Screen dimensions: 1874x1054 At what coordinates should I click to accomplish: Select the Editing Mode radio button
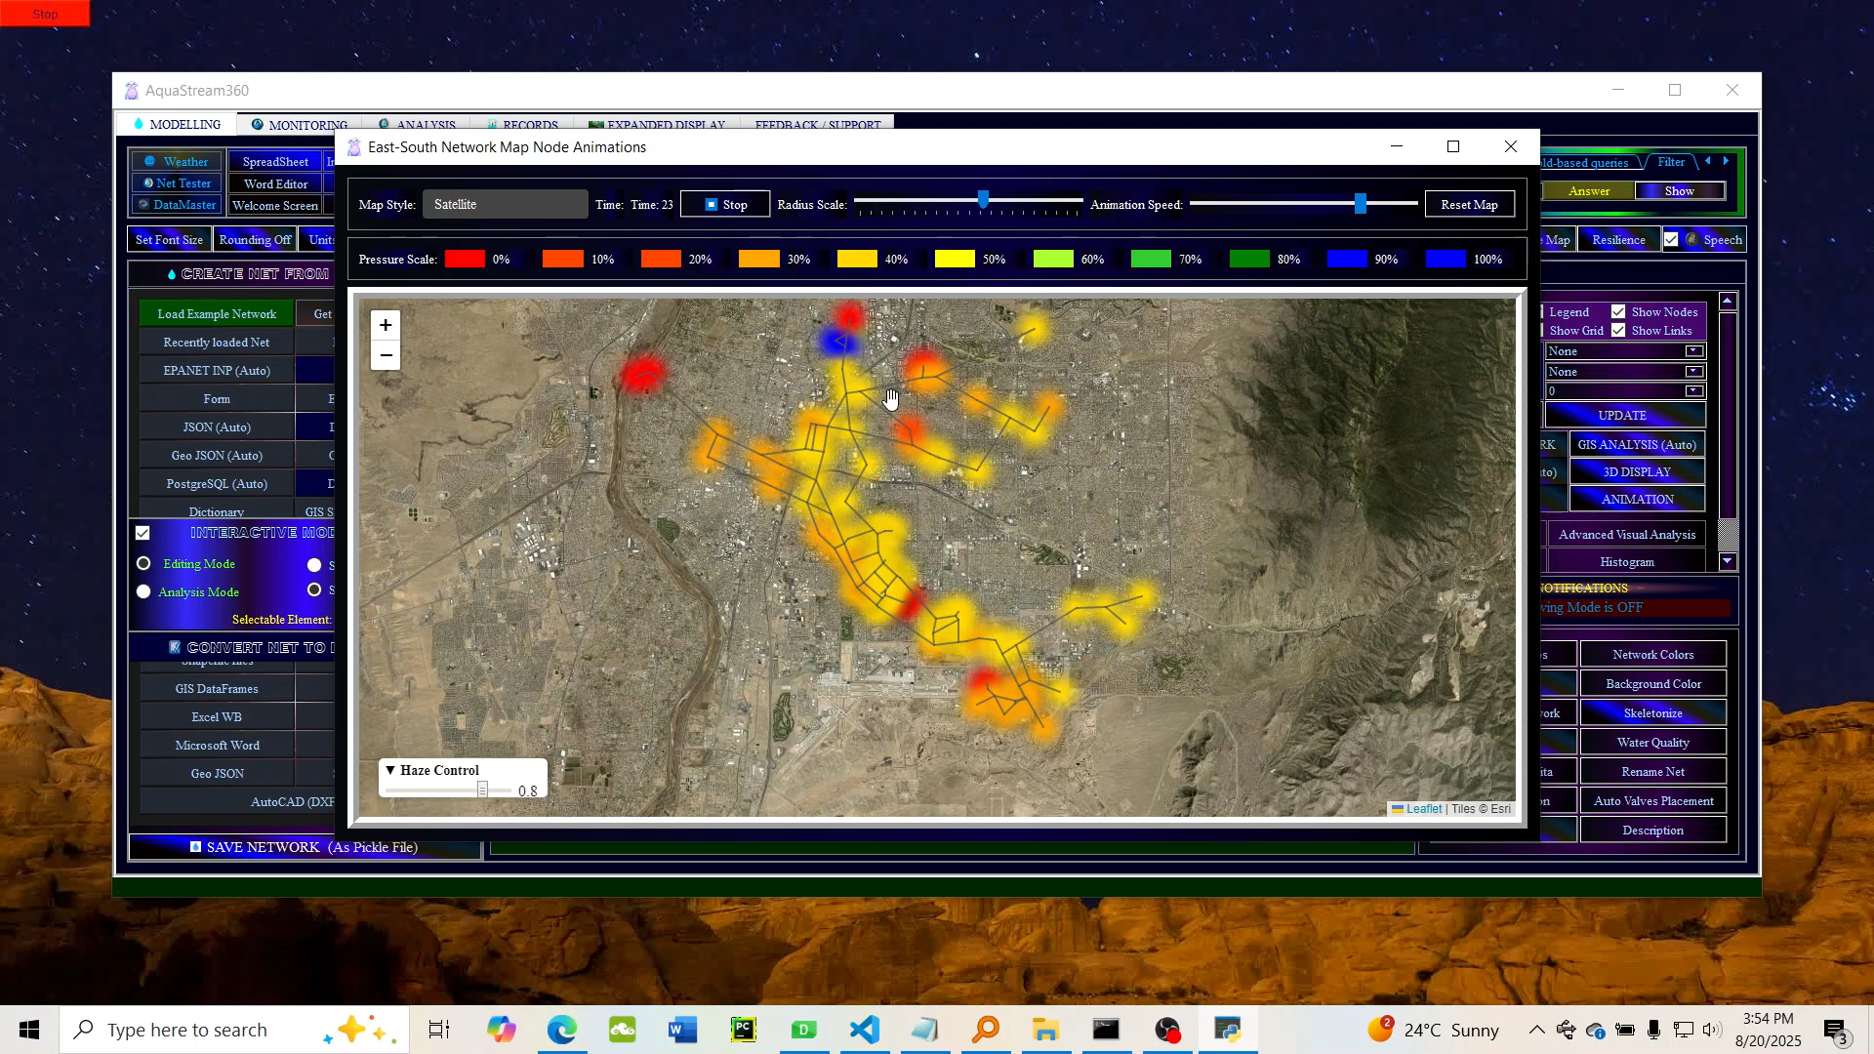pos(143,564)
